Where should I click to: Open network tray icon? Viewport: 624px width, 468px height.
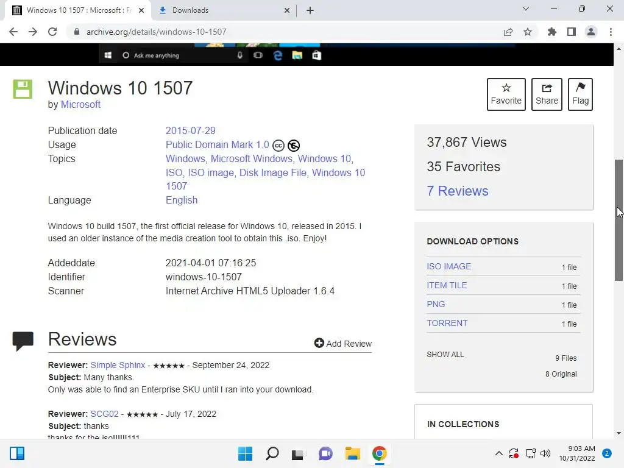531,453
